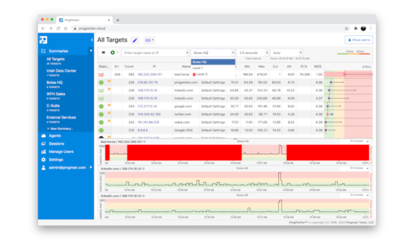Select Level 1 option in dropdown list

(213, 68)
